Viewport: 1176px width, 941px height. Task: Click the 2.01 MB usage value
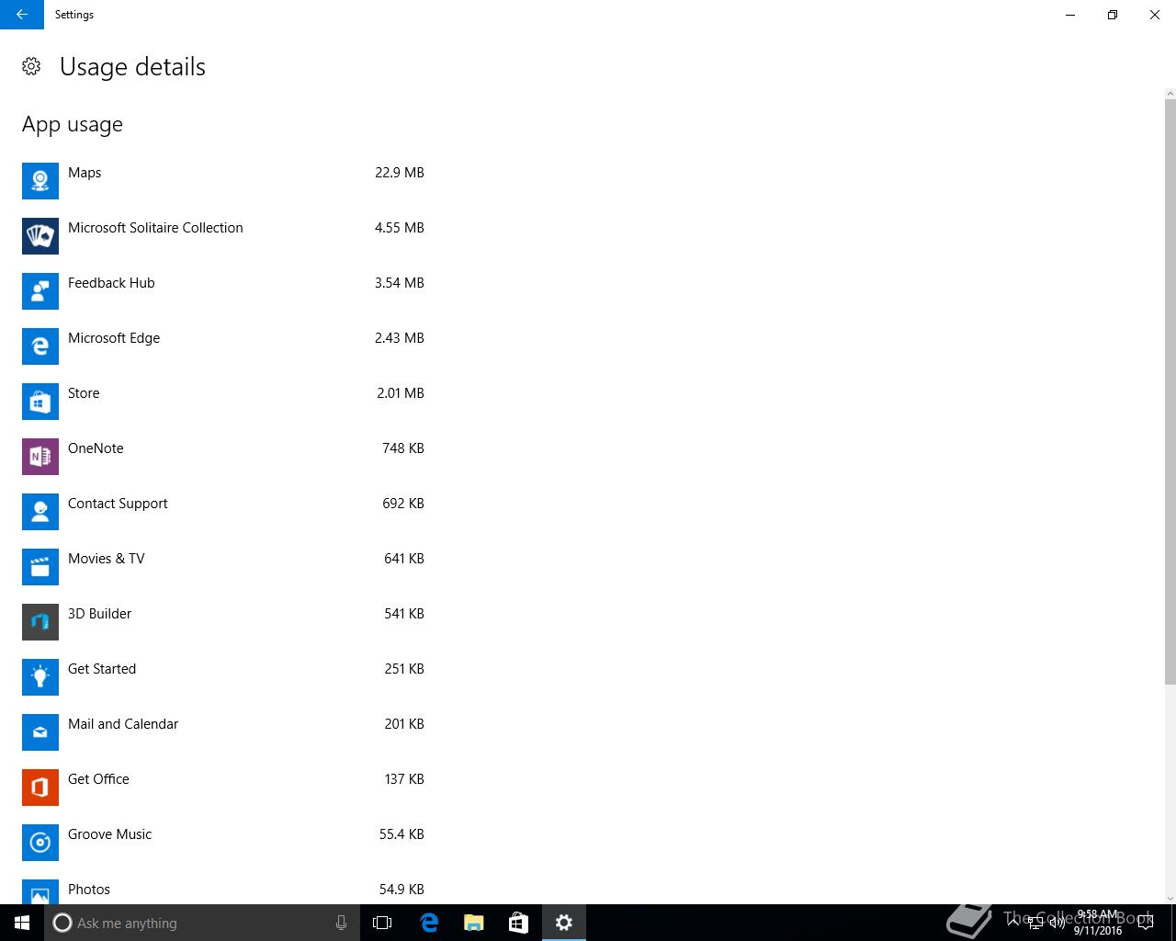tap(401, 393)
